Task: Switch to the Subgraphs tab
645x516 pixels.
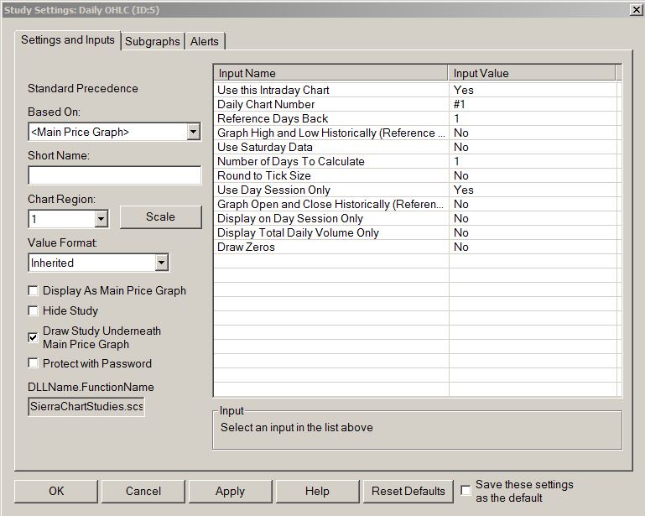Action: (x=153, y=41)
